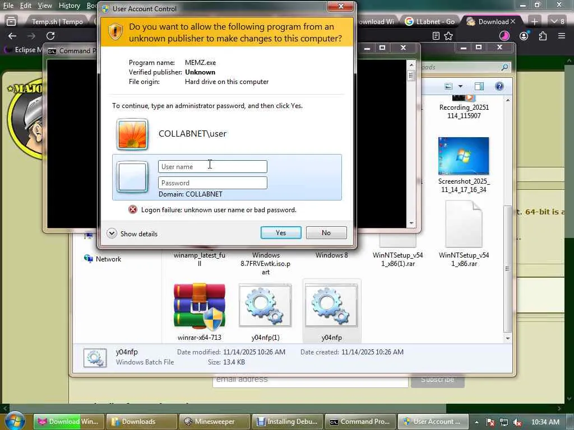The width and height of the screenshot is (574, 430).
Task: Select the Windows 8 item label
Action: pos(332,255)
